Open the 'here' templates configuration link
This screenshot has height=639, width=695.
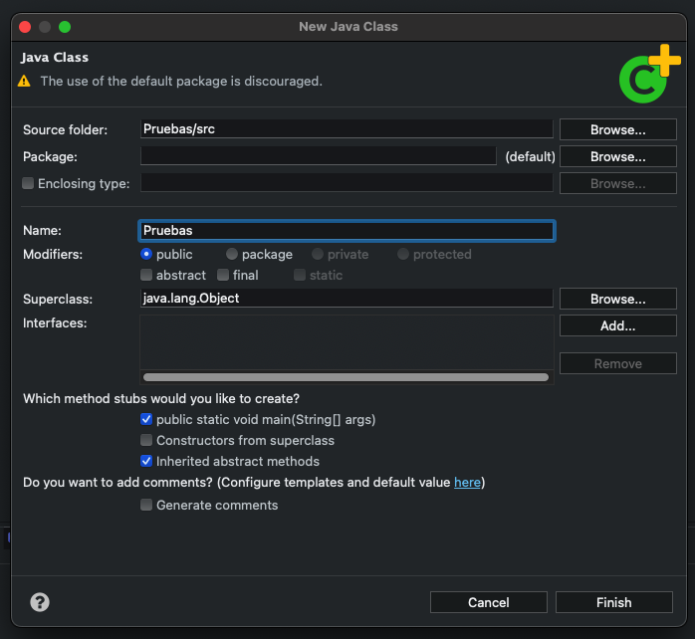(467, 482)
